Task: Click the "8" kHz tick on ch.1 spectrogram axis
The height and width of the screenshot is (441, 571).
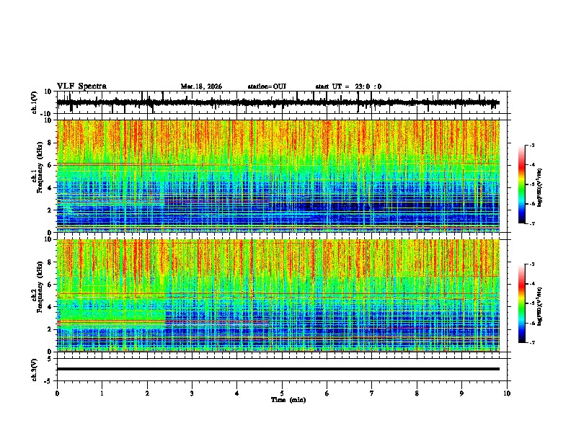Action: (x=50, y=143)
